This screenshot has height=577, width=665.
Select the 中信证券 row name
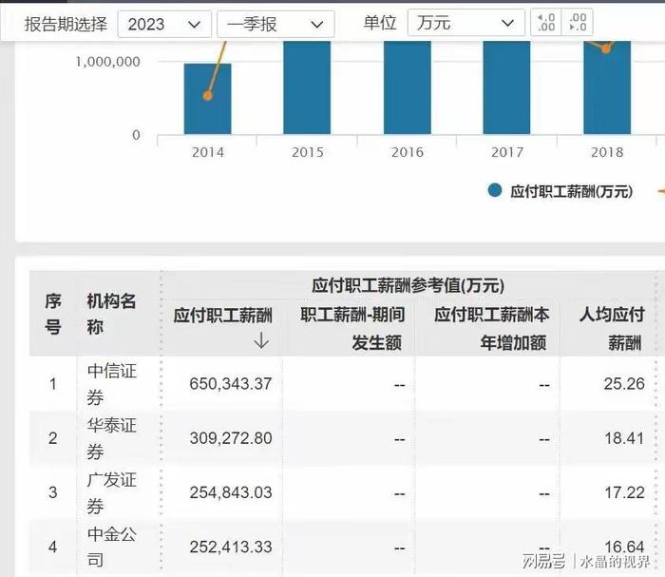(x=111, y=384)
